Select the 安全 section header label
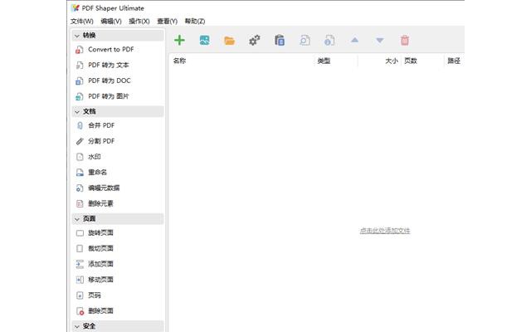The image size is (531, 332). coord(90,326)
